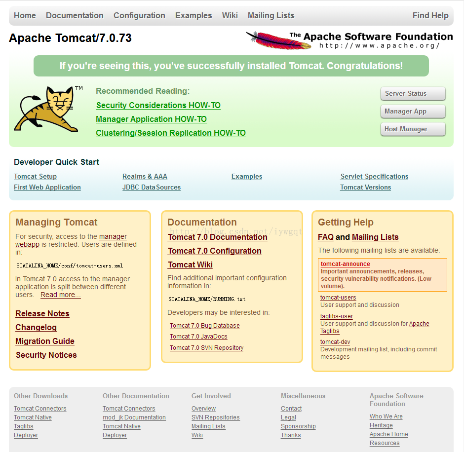The image size is (464, 452).
Task: Open Servlet Specifications link
Action: [x=374, y=176]
